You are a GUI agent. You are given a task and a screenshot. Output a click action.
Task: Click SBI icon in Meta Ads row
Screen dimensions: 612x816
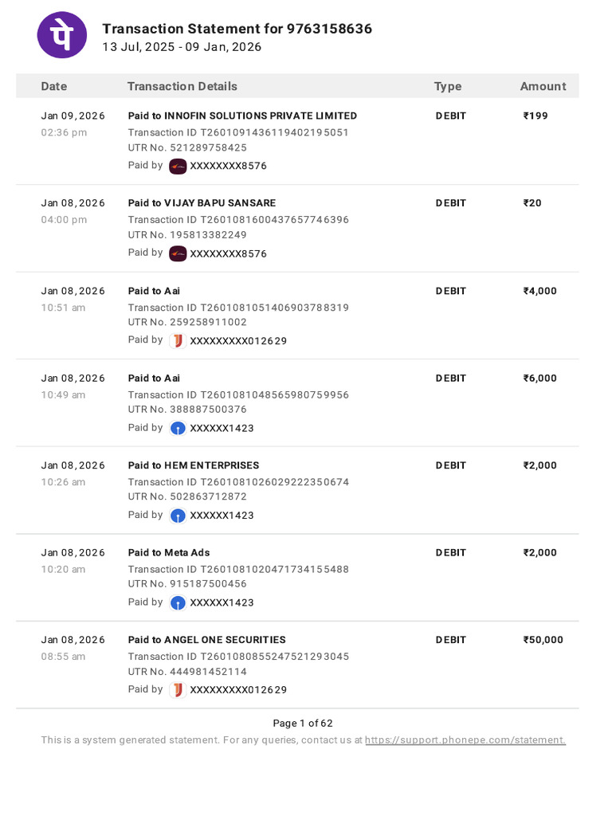(178, 602)
